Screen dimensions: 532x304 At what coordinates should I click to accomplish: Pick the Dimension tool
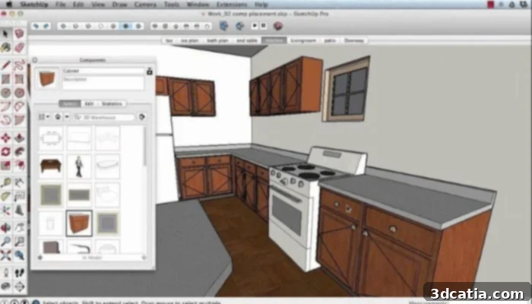pos(19,182)
